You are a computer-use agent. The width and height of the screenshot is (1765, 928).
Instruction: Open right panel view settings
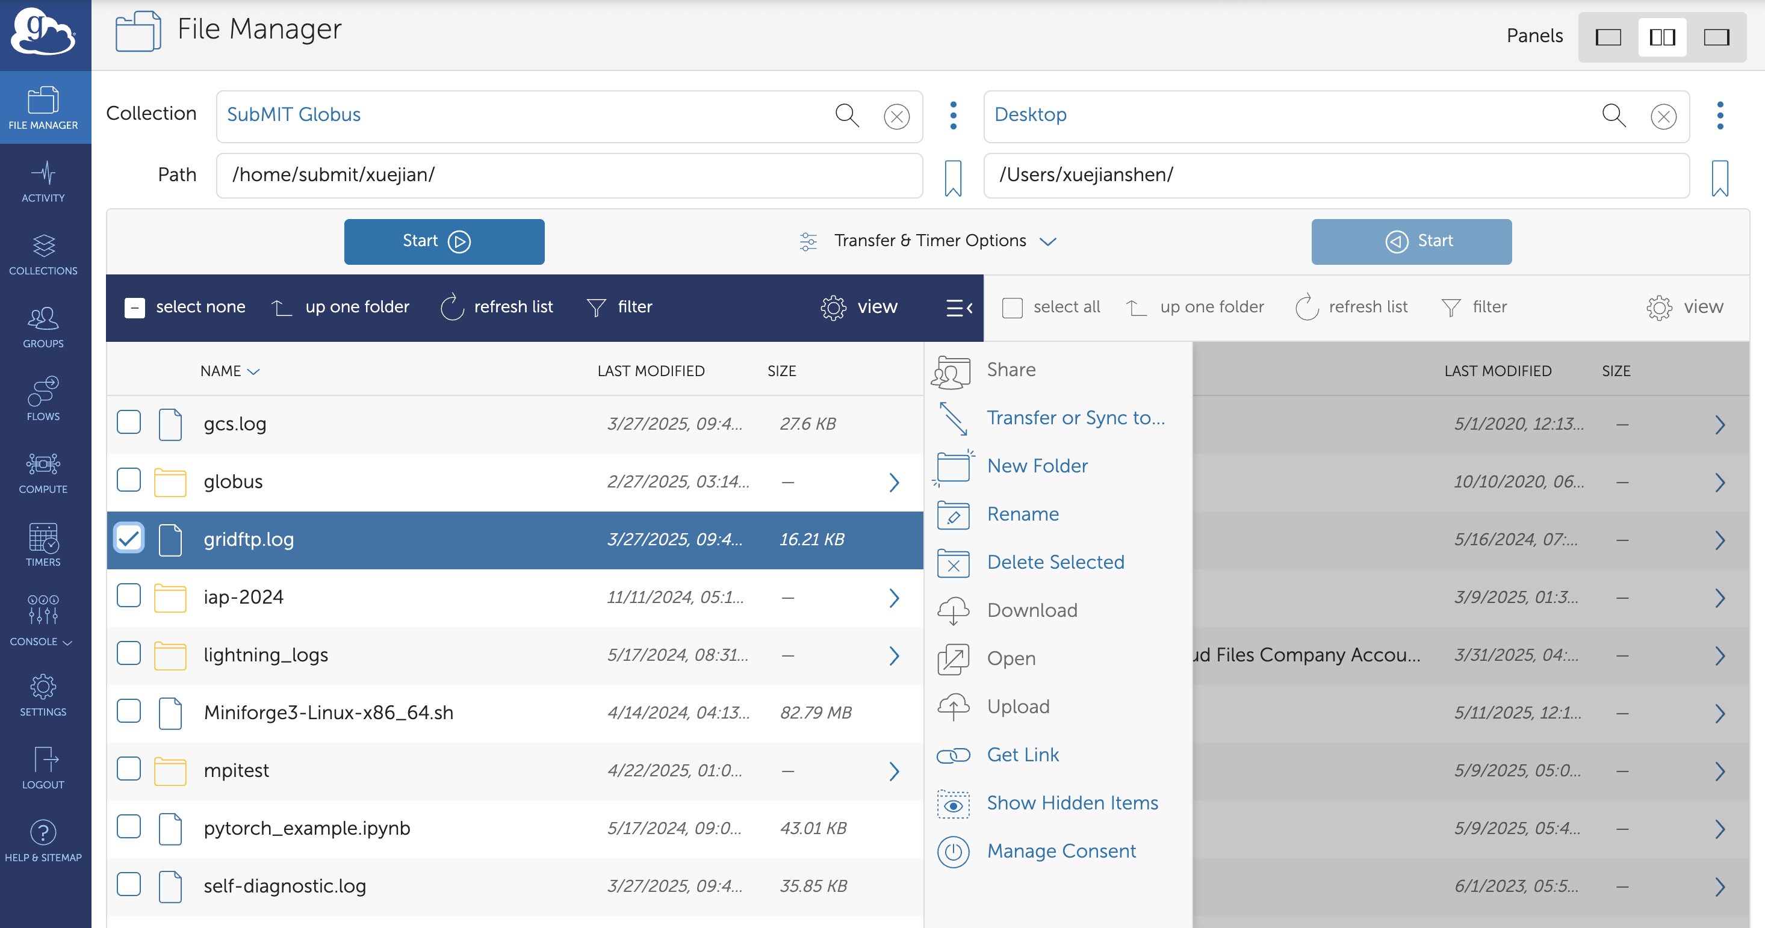click(1685, 308)
